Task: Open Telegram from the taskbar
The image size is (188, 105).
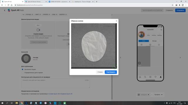Action: 41,103
